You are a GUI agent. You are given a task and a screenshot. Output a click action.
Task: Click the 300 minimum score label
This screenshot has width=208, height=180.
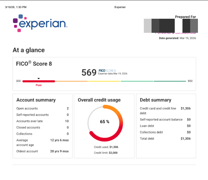pos(18,81)
